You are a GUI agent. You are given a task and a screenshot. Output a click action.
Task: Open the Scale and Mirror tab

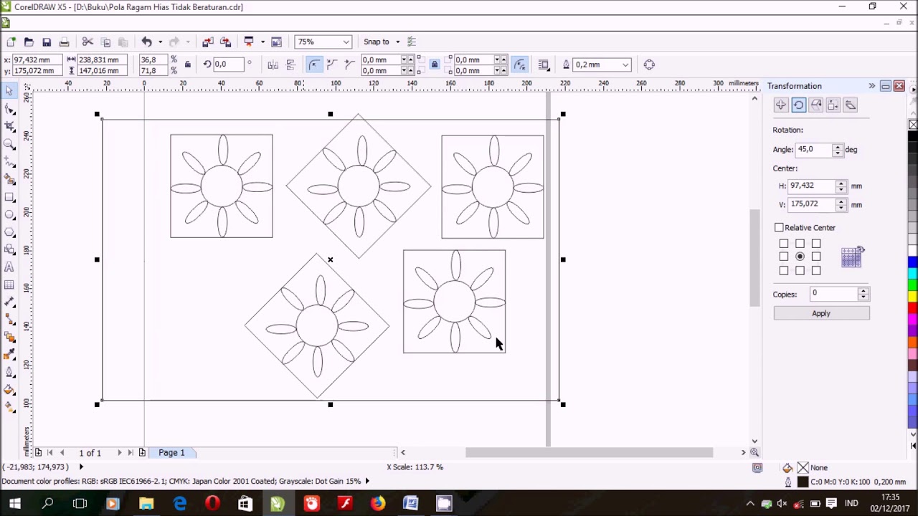point(815,105)
